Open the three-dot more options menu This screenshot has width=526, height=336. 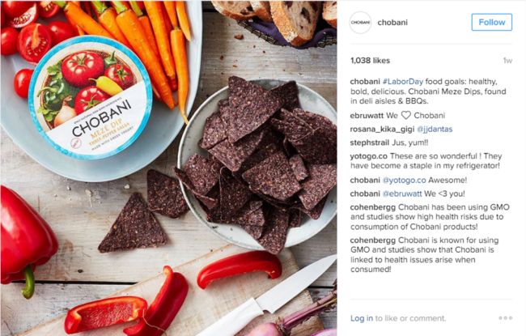click(x=505, y=318)
